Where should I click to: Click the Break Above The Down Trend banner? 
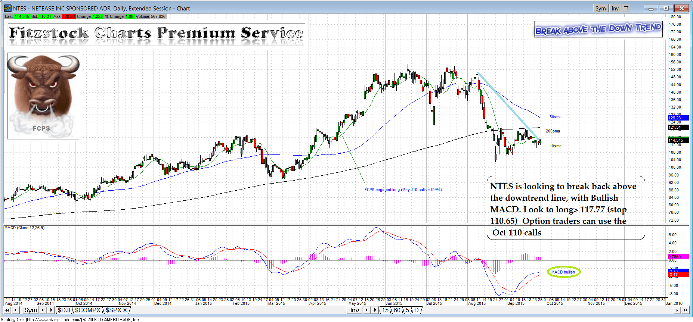click(x=598, y=29)
